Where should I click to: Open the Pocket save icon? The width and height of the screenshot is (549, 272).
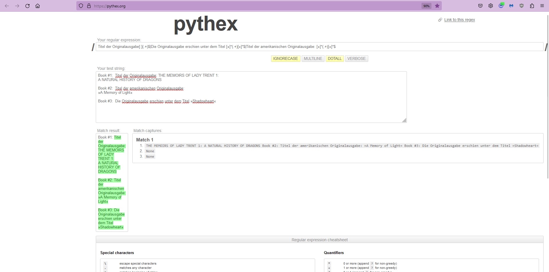click(x=480, y=6)
